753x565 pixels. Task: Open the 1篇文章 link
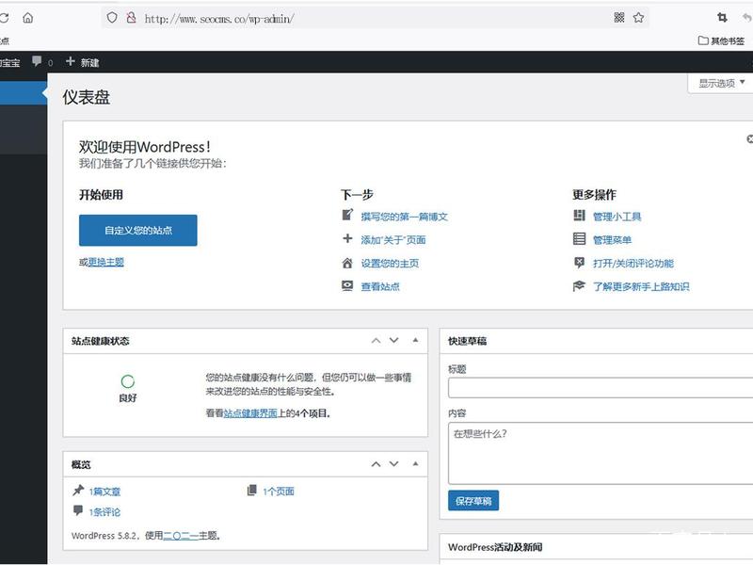[x=104, y=492]
